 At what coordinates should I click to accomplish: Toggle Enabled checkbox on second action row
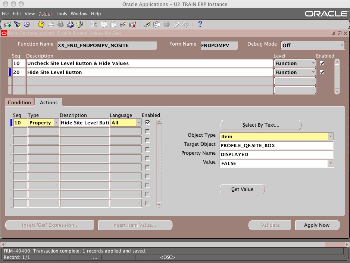coord(147,131)
